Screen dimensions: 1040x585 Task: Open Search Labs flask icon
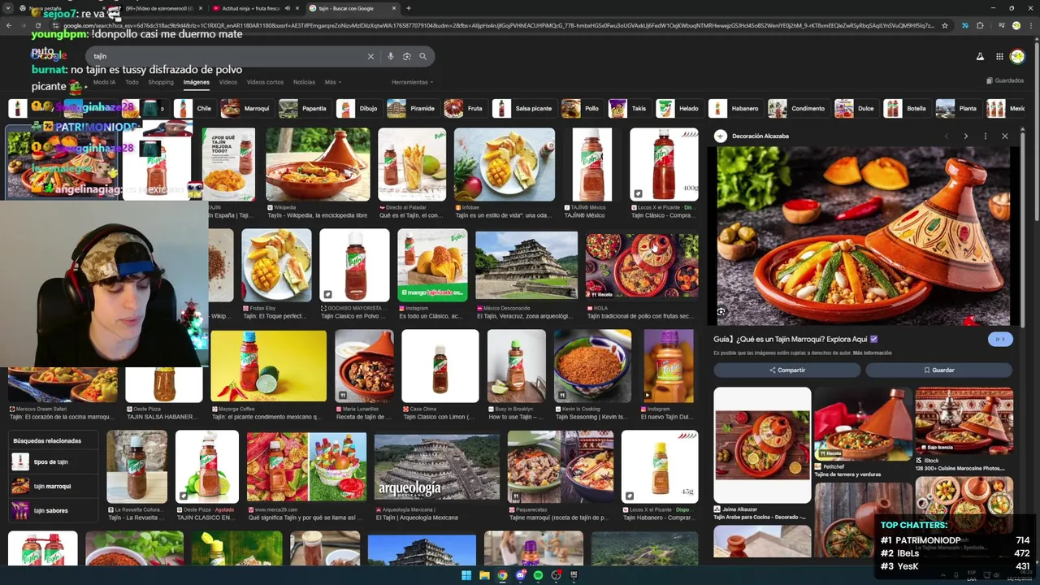[980, 56]
